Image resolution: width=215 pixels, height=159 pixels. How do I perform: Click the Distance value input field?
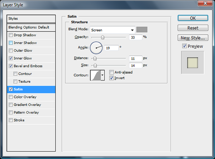click(x=135, y=58)
